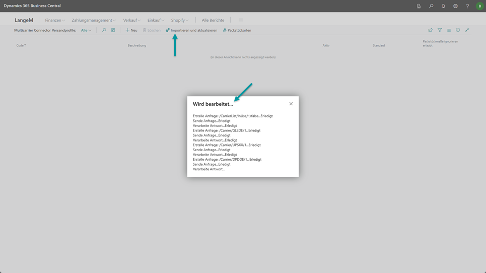This screenshot has height=273, width=486.
Task: Open Packstückarten action
Action: click(x=237, y=30)
